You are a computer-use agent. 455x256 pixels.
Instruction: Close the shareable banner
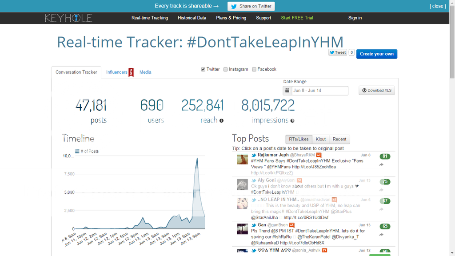point(438,6)
